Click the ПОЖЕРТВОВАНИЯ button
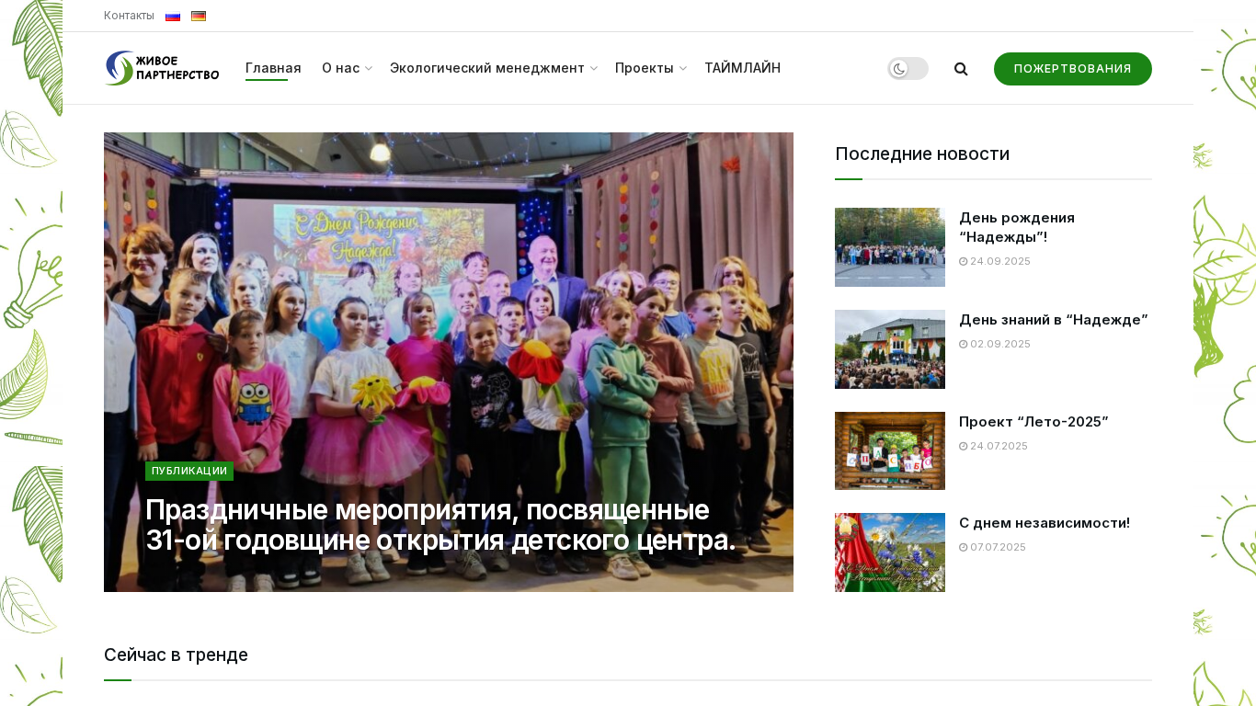The width and height of the screenshot is (1256, 706). click(1073, 69)
